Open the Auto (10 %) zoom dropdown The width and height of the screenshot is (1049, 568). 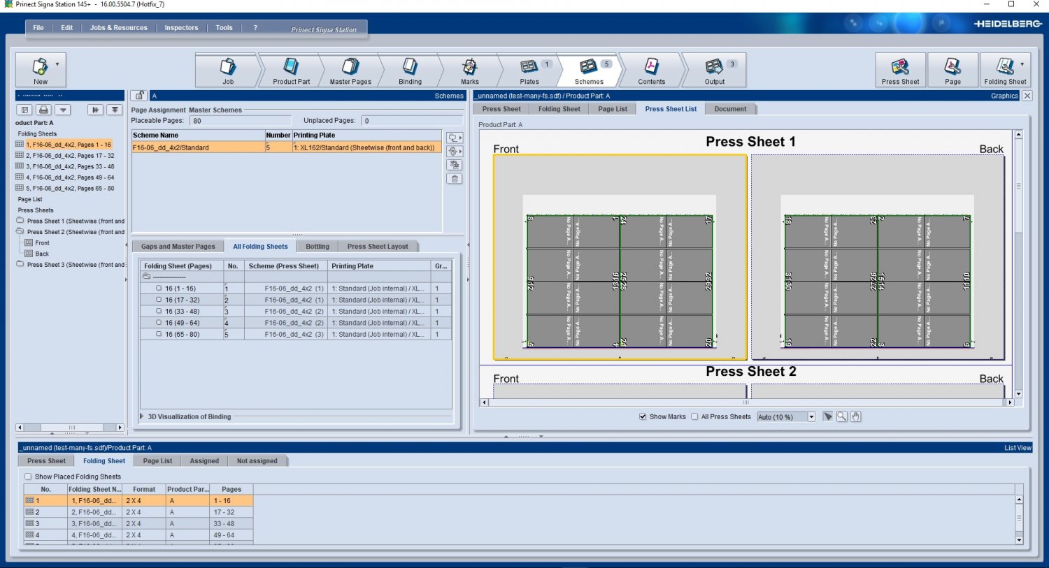tap(811, 417)
